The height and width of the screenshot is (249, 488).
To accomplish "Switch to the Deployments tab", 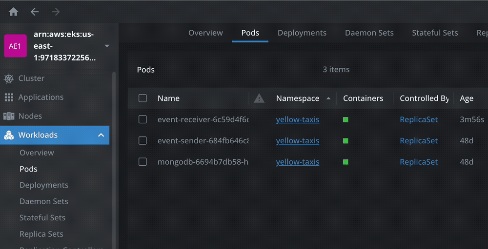I will tap(302, 33).
